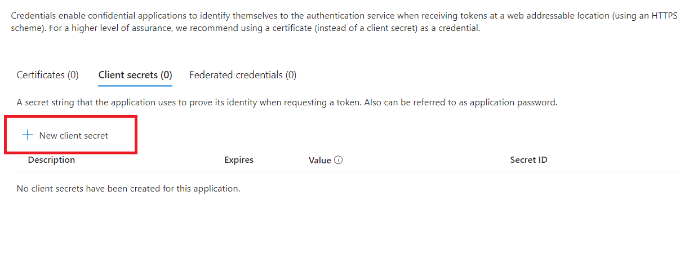Open the Certificates (0) tab
The height and width of the screenshot is (258, 680).
(47, 75)
